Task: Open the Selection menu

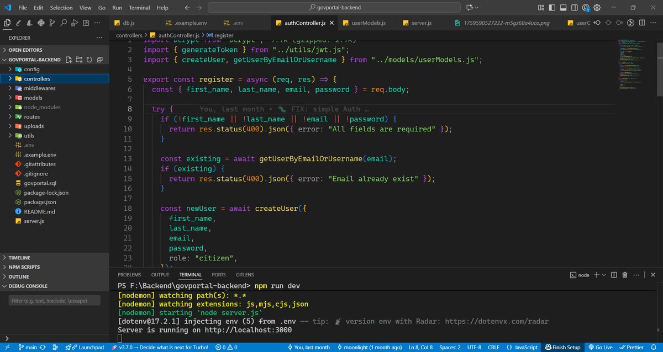Action: (x=61, y=8)
